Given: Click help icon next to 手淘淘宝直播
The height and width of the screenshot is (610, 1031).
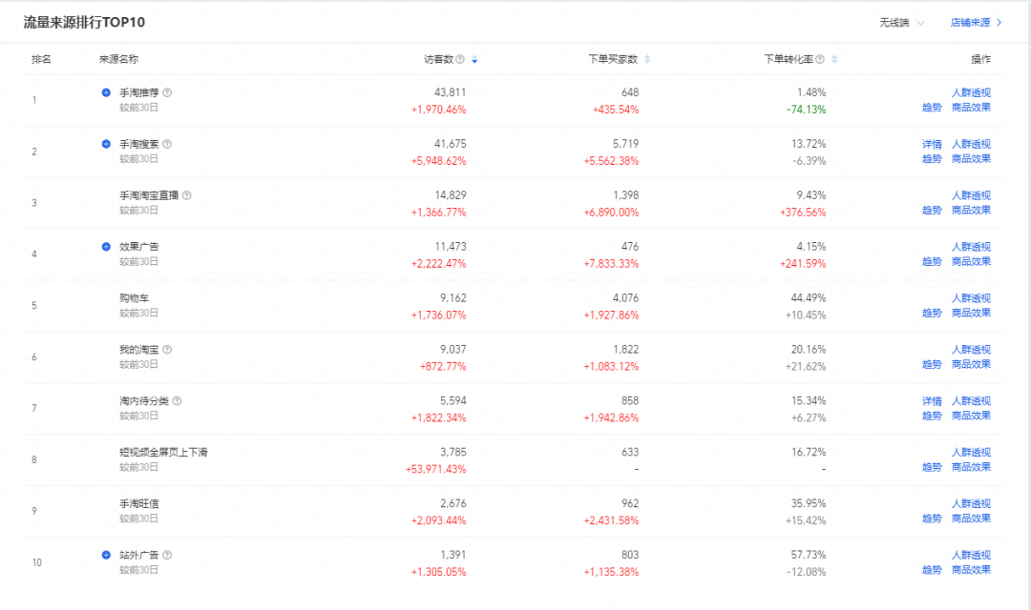Looking at the screenshot, I should click(x=187, y=195).
